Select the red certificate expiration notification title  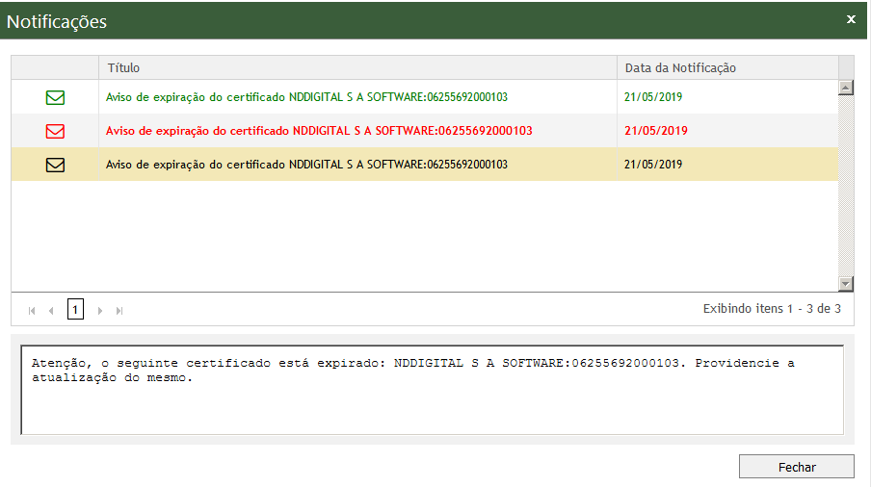319,131
